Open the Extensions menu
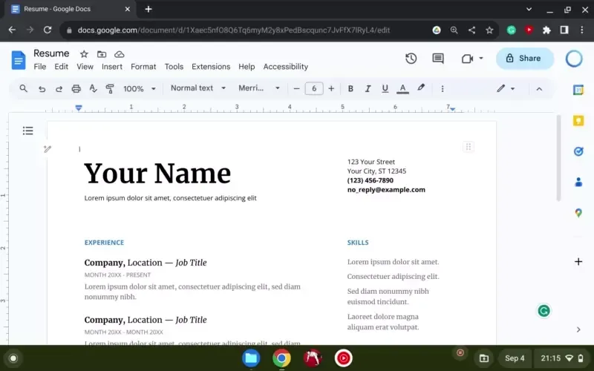The height and width of the screenshot is (371, 594). (x=211, y=67)
